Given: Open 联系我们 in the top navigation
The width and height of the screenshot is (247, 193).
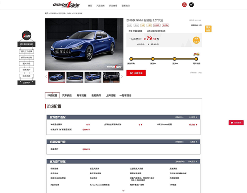Looking at the screenshot, I should [x=126, y=6].
